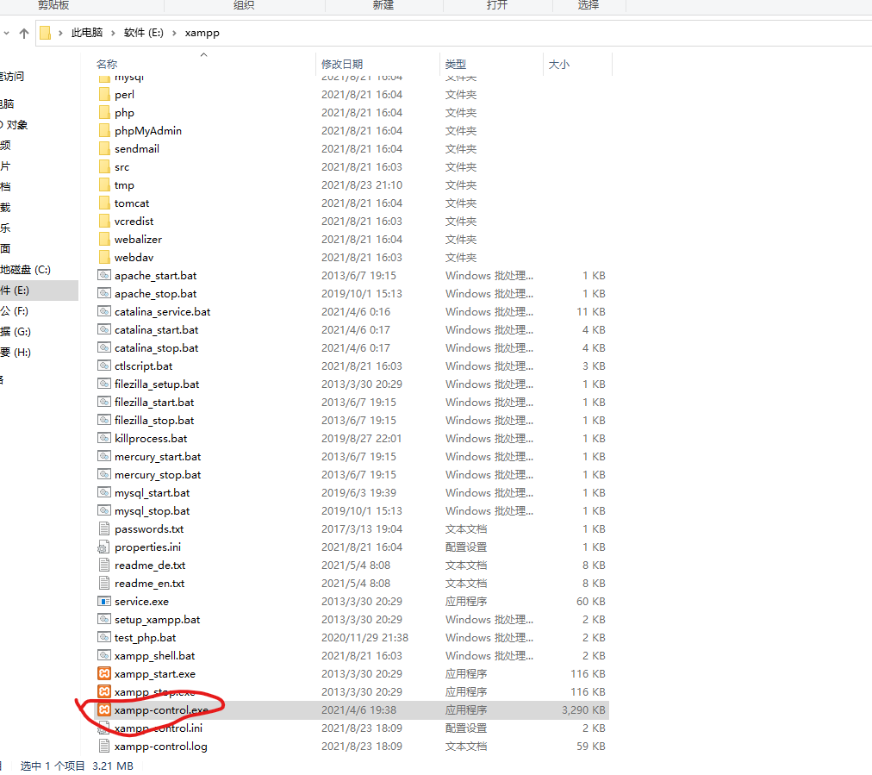This screenshot has height=775, width=872.
Task: Expand the chevron after 软件 (E:) in address bar
Action: (174, 34)
